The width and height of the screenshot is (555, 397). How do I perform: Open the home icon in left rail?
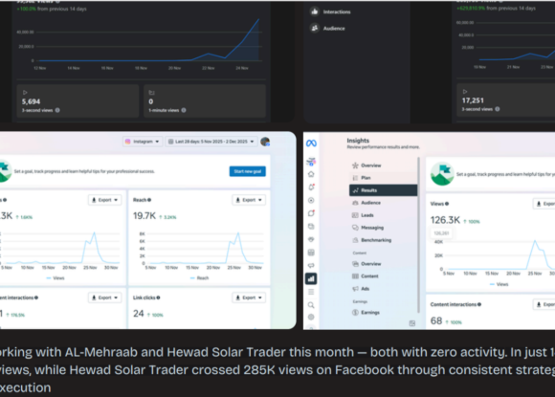pyautogui.click(x=311, y=174)
